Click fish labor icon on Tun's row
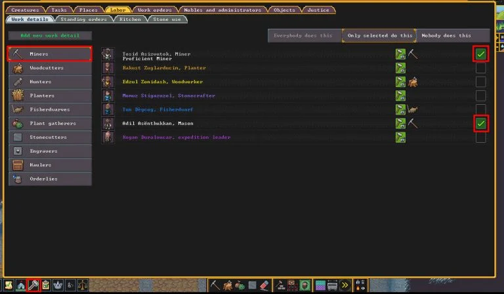Viewport: 504px width, 294px height. click(413, 109)
